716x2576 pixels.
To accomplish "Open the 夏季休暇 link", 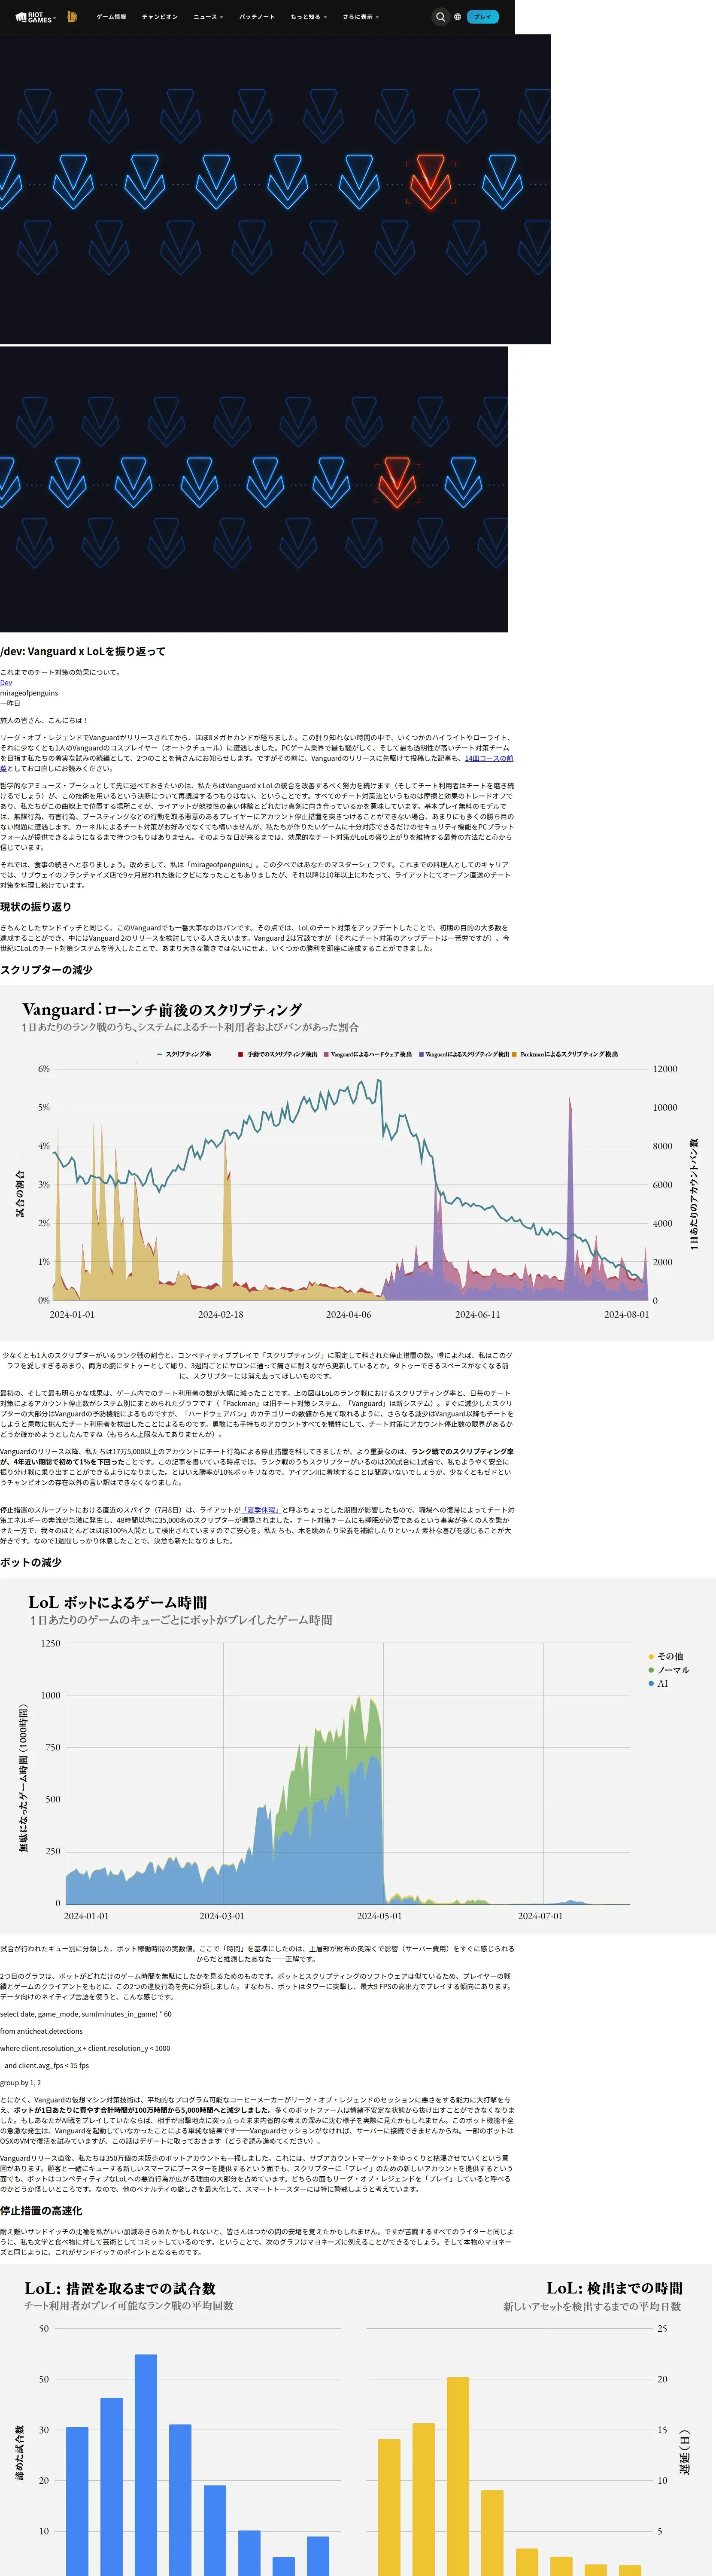I will tap(262, 1510).
